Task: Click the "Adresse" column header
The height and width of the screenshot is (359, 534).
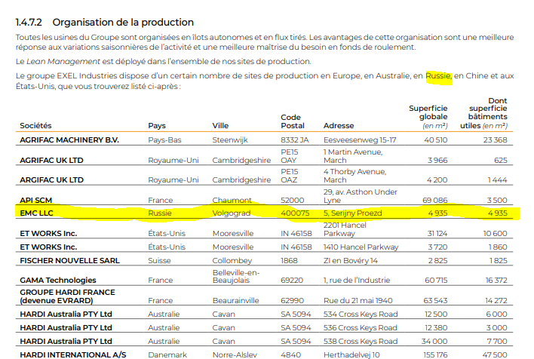Action: tap(339, 125)
